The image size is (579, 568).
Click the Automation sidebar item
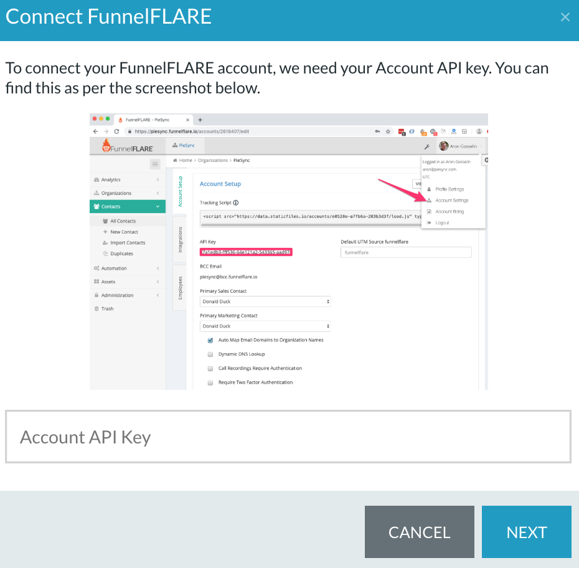tap(114, 268)
